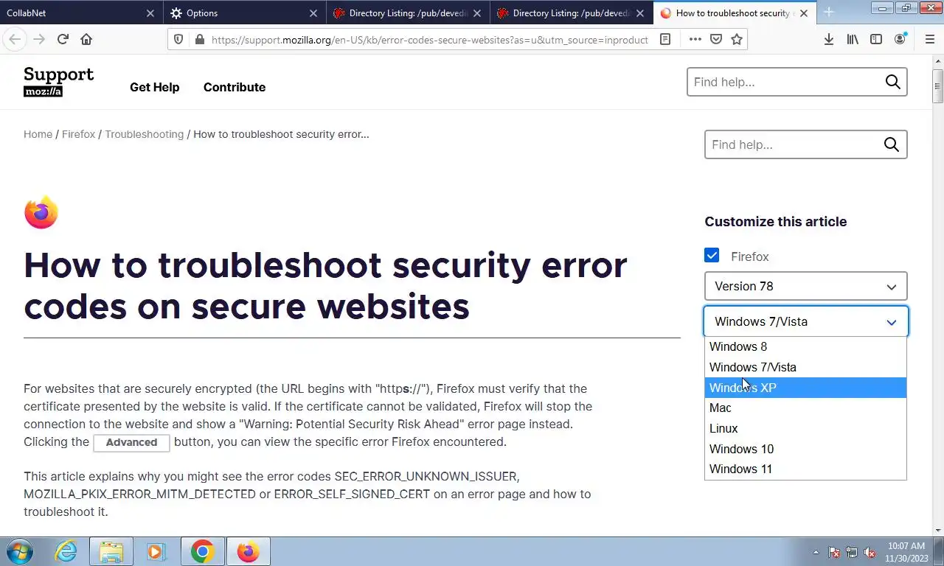Image resolution: width=944 pixels, height=566 pixels.
Task: Collapse the Windows 7/Vista OS dropdown
Action: [x=805, y=321]
